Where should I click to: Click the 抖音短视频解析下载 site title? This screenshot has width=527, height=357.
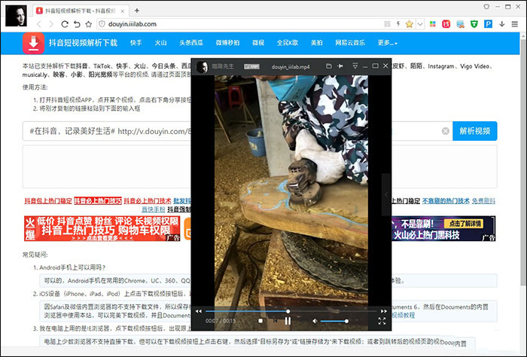[83, 43]
